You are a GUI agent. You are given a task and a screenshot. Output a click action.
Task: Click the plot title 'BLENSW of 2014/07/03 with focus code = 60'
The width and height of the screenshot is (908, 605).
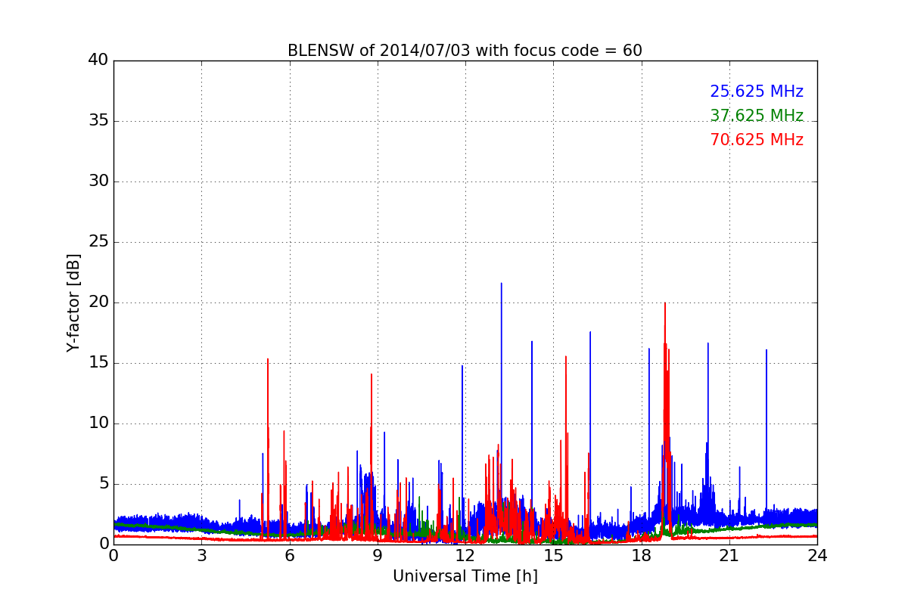point(465,51)
